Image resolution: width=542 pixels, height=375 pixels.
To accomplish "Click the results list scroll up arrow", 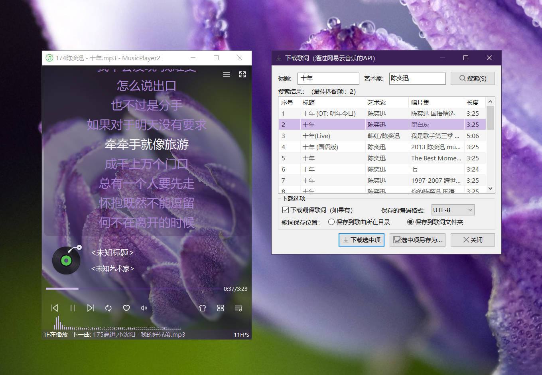I will 491,101.
